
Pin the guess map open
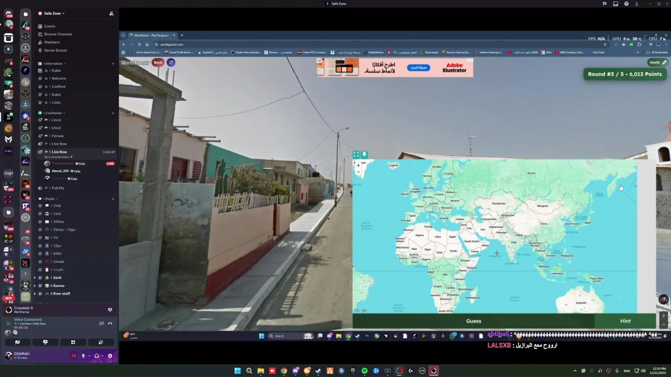364,154
